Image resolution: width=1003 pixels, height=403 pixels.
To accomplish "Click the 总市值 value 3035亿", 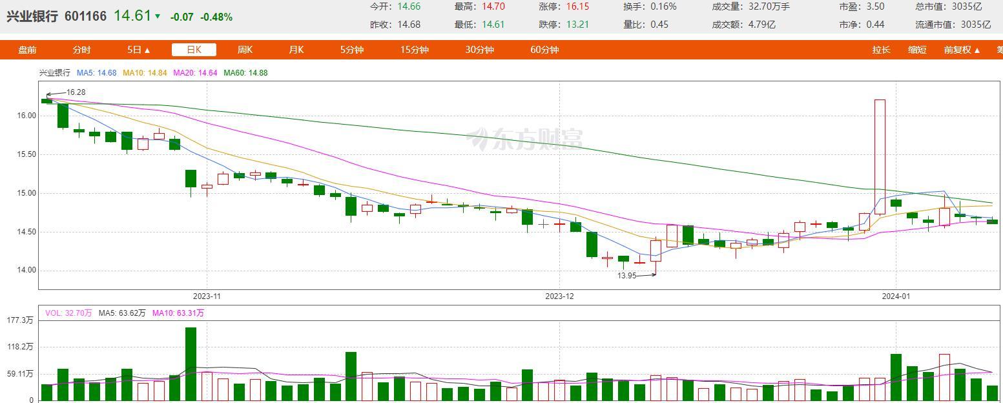I will pyautogui.click(x=967, y=6).
